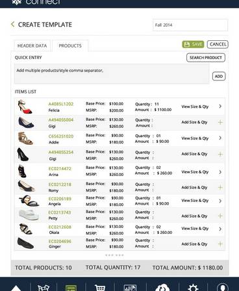Open product code EC0214472 Arina
The height and width of the screenshot is (291, 239).
(60, 168)
